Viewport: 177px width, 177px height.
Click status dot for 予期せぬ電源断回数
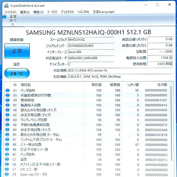pyautogui.click(x=7, y=125)
